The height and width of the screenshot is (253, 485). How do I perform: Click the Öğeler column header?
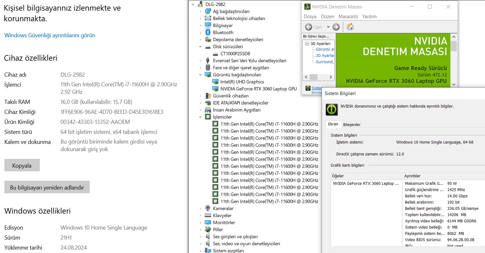tap(367, 176)
